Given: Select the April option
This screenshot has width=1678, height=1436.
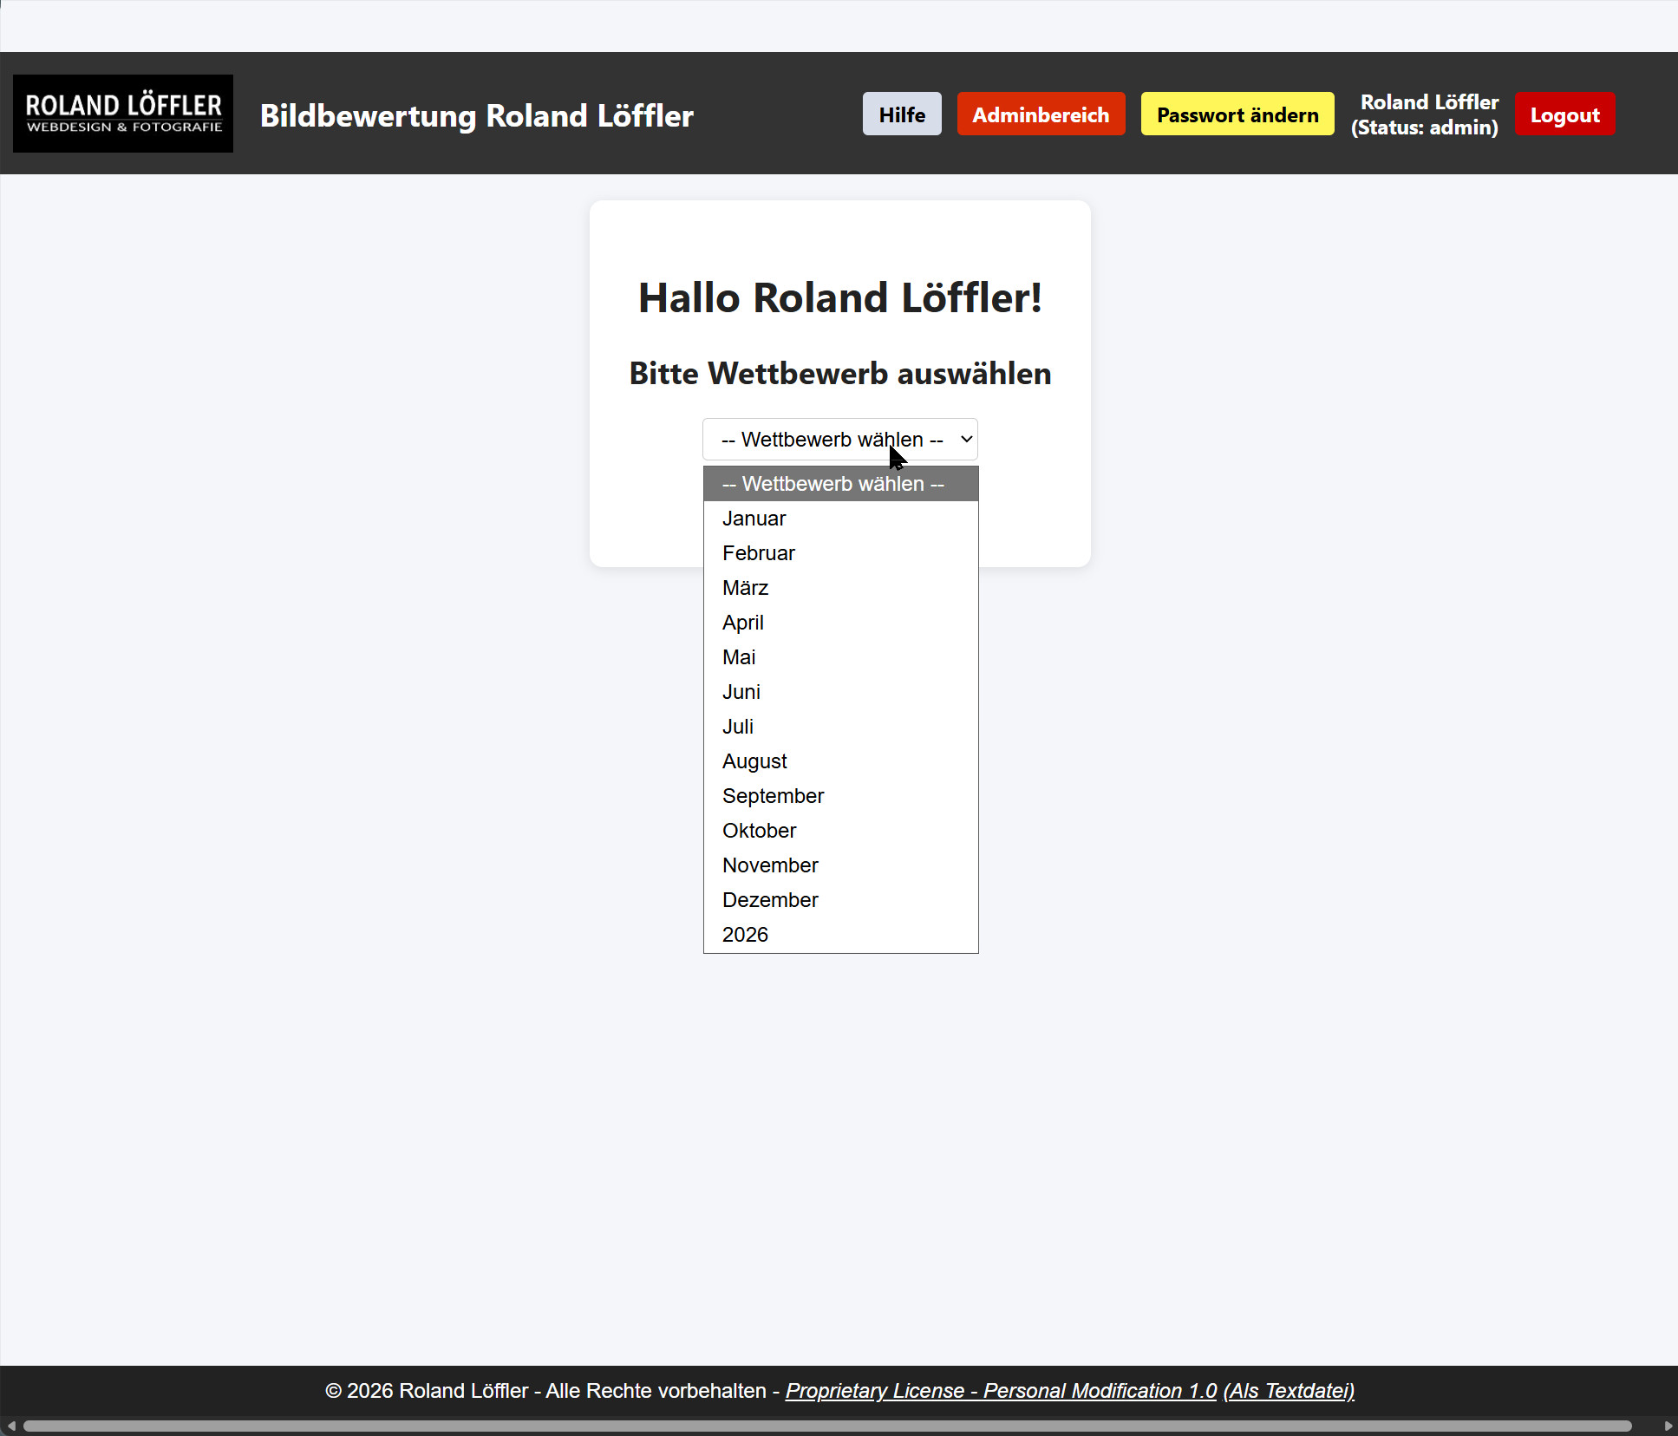Looking at the screenshot, I should (742, 623).
